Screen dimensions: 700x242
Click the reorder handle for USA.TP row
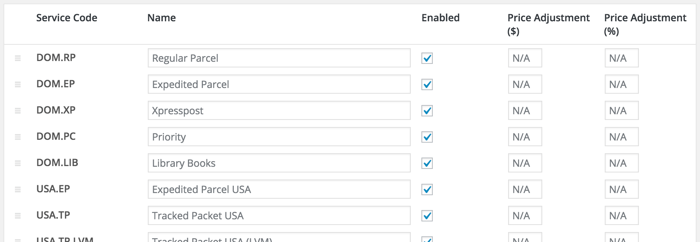tap(18, 216)
